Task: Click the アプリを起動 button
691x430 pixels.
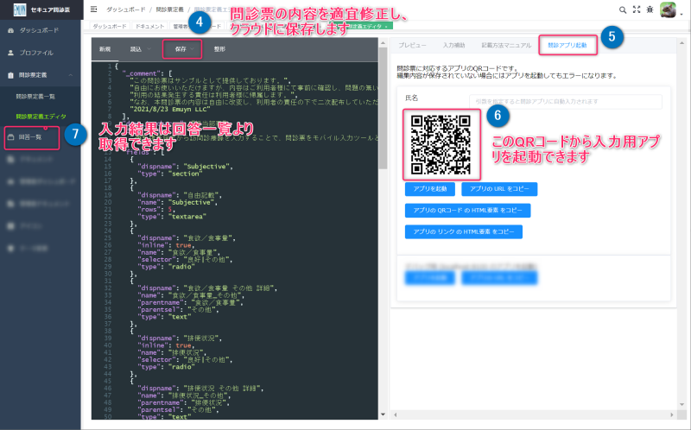Action: [x=429, y=189]
